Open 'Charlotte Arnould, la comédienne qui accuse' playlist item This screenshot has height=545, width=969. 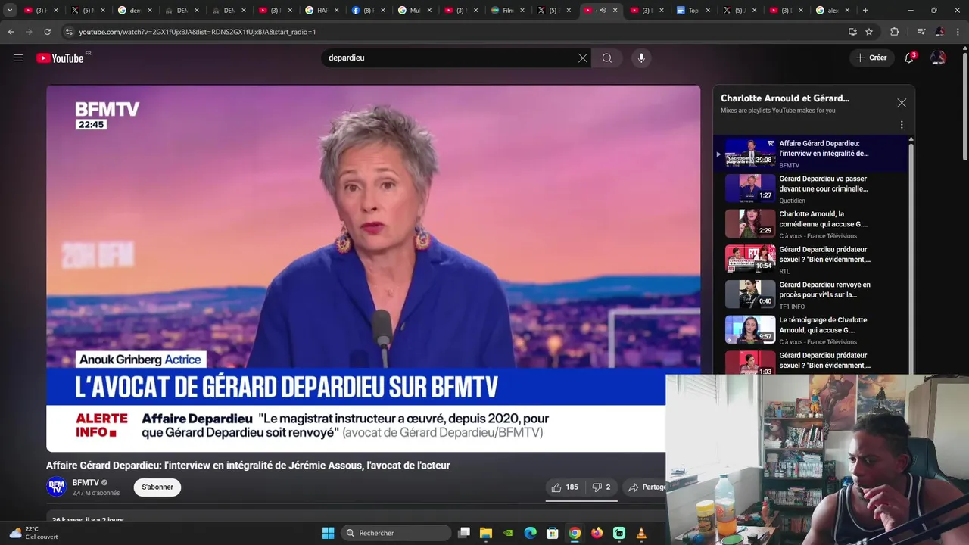tap(811, 224)
